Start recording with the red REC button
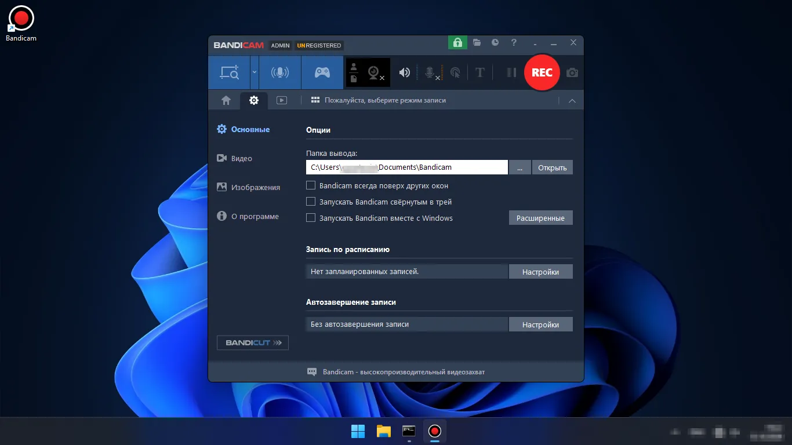 (542, 72)
